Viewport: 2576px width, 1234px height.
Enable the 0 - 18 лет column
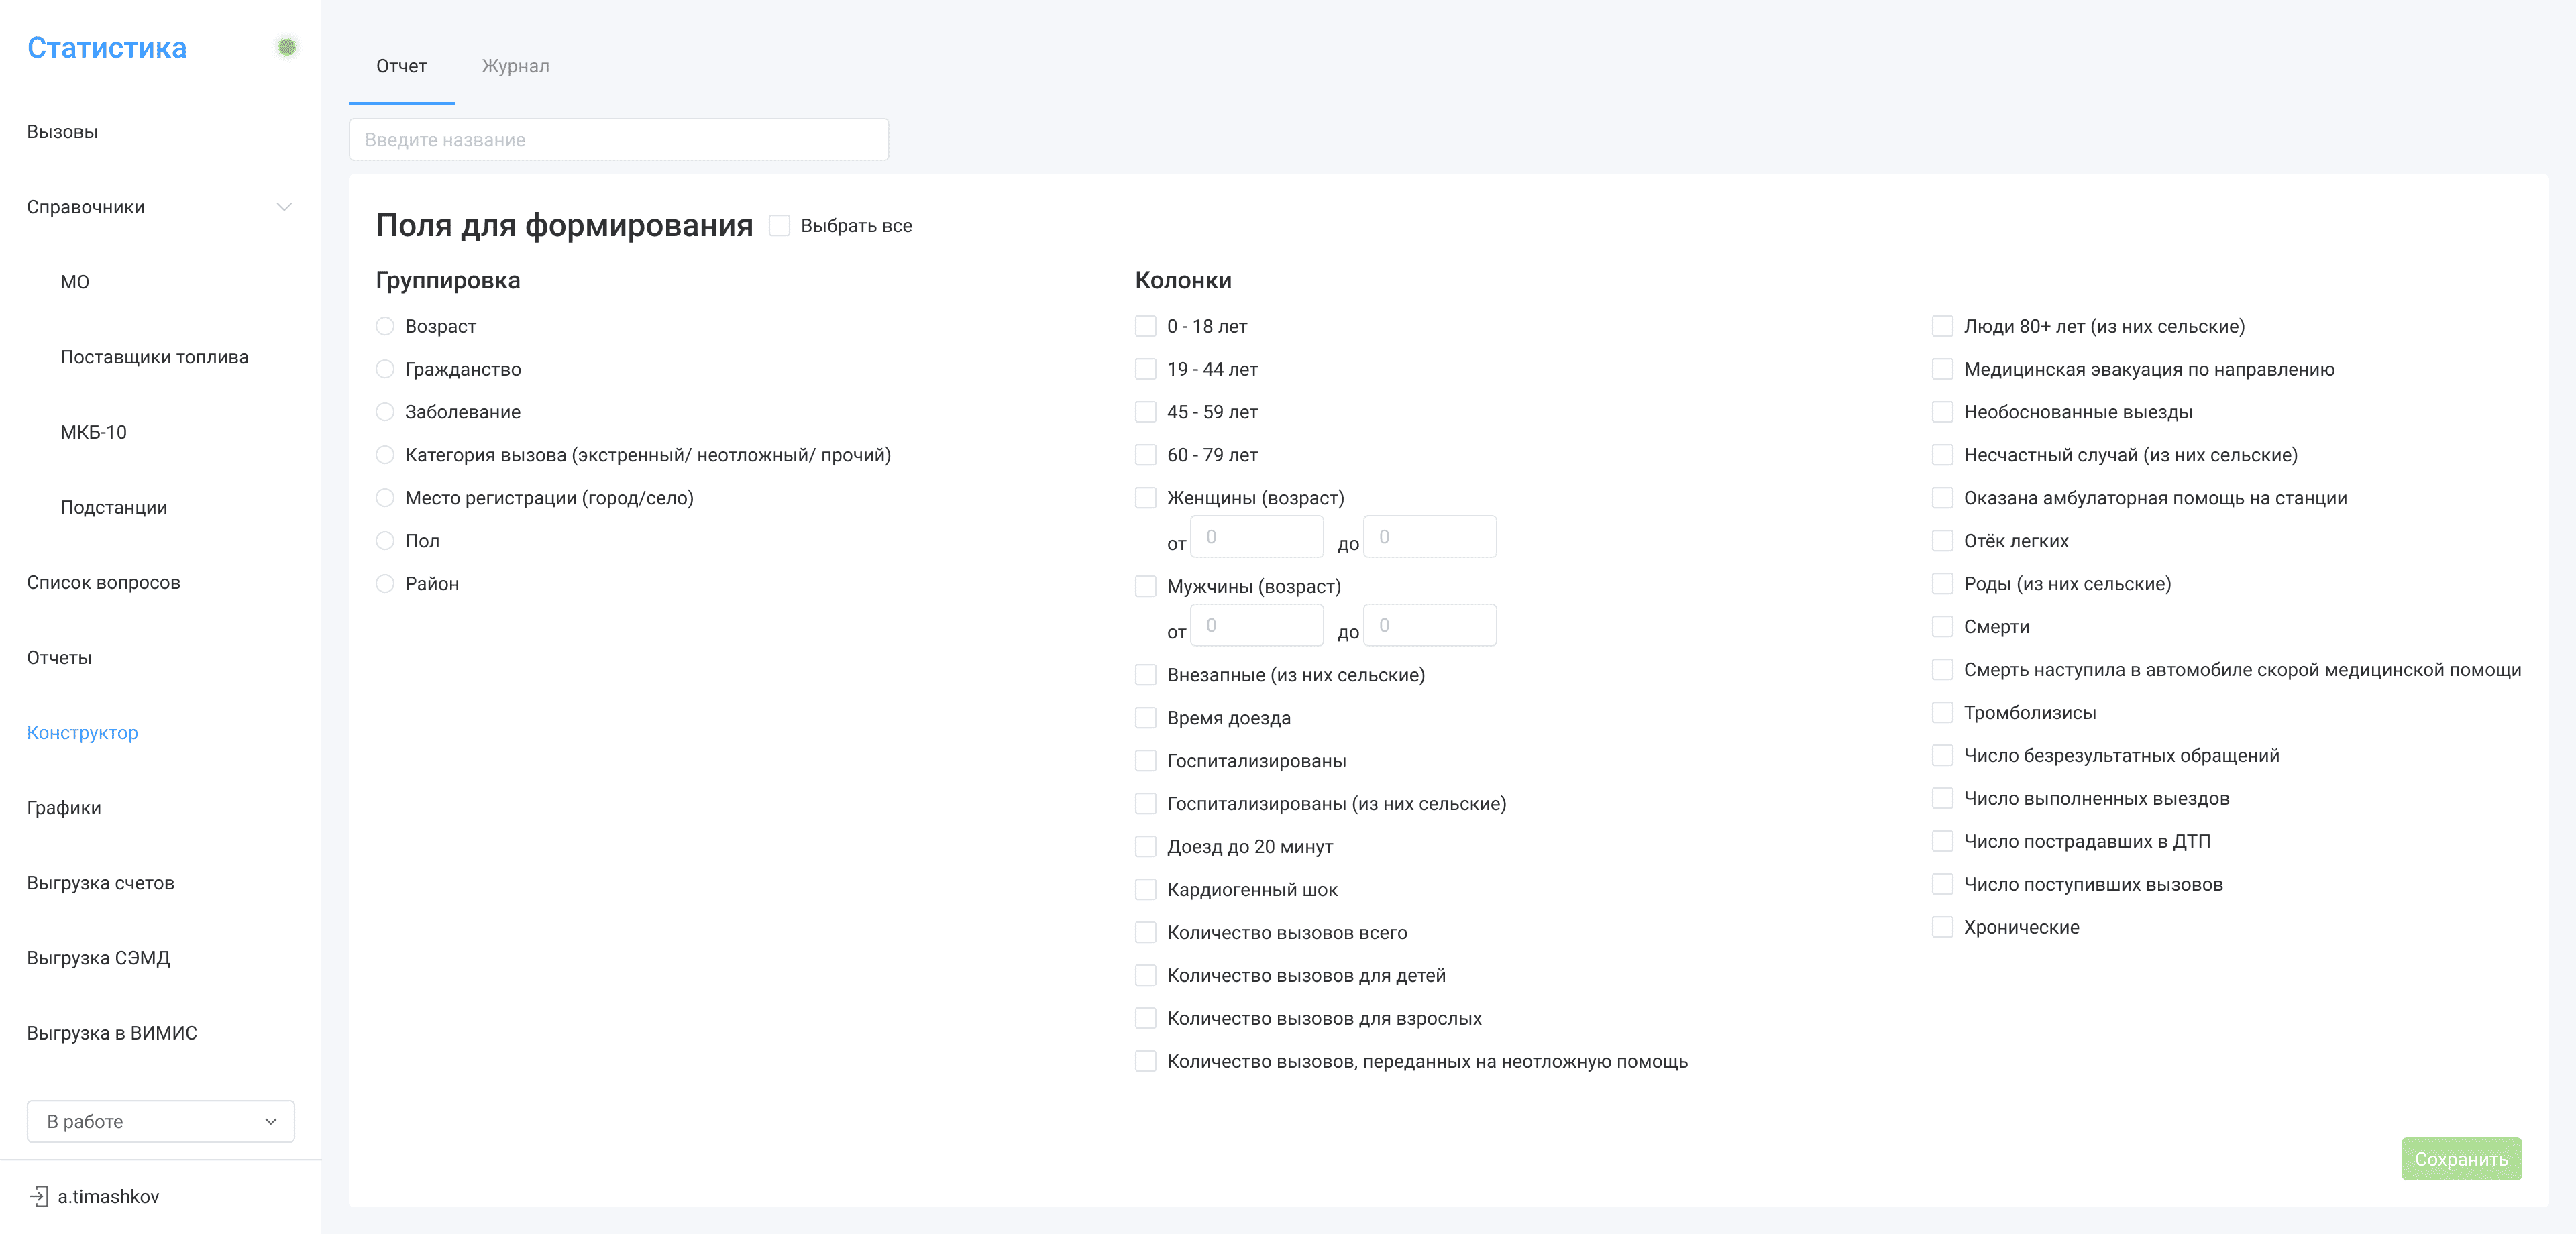tap(1146, 326)
